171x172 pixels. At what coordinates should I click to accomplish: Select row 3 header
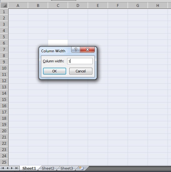coord(4,24)
